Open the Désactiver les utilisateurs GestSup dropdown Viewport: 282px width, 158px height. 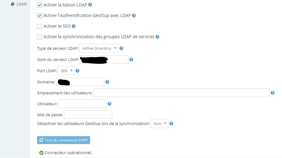[159, 123]
